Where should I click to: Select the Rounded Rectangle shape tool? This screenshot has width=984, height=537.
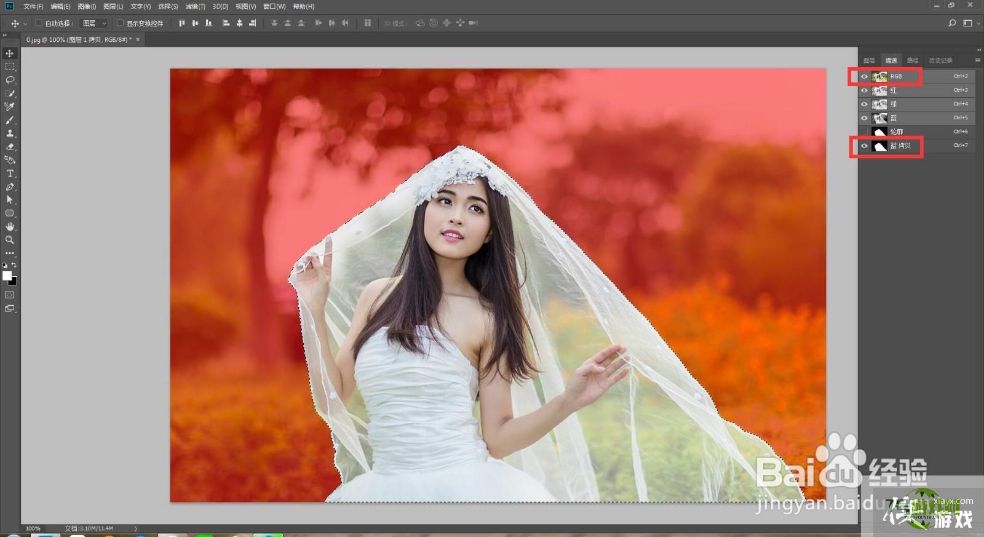[x=10, y=213]
